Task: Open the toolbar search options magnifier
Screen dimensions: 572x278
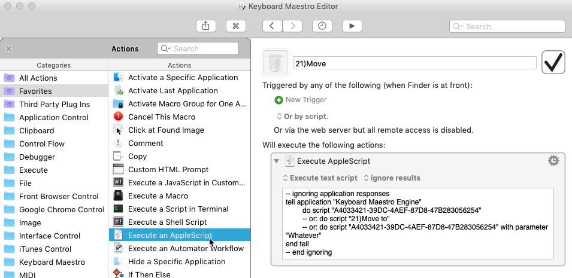Action: pyautogui.click(x=458, y=26)
